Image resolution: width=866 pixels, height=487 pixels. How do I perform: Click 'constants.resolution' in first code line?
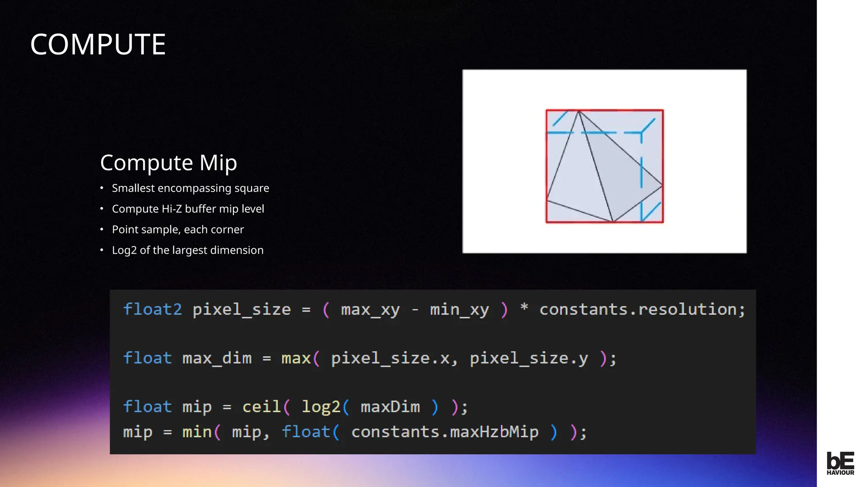[638, 309]
